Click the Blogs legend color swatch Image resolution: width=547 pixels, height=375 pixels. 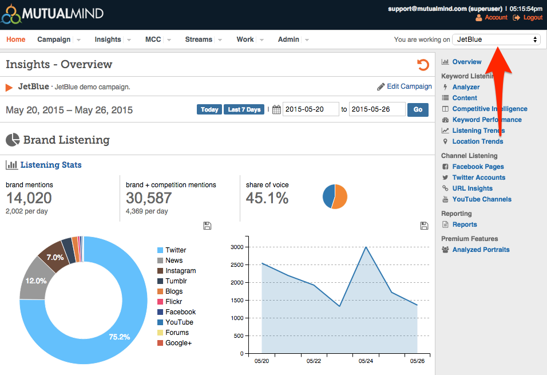click(x=160, y=291)
